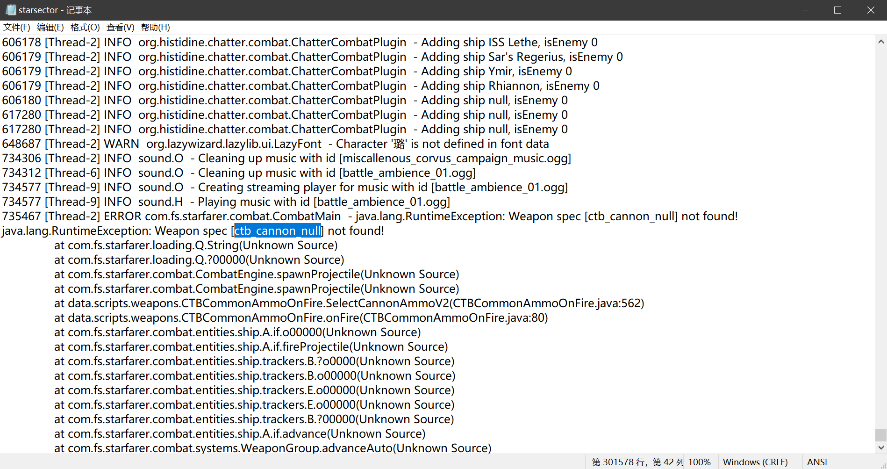Screen dimensions: 887x469
Task: Click the CTBCommonAmmoOnFire.java:562 stack trace line
Action: point(349,303)
